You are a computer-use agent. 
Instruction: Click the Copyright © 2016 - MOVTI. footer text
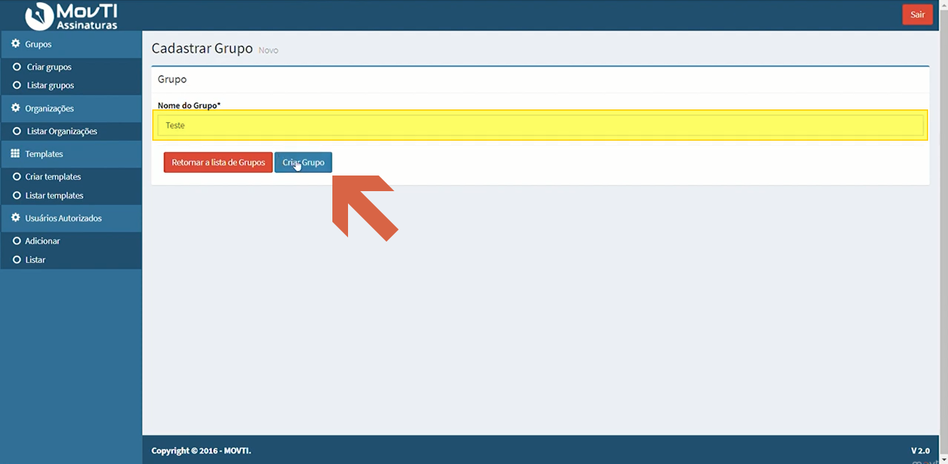[x=201, y=450]
